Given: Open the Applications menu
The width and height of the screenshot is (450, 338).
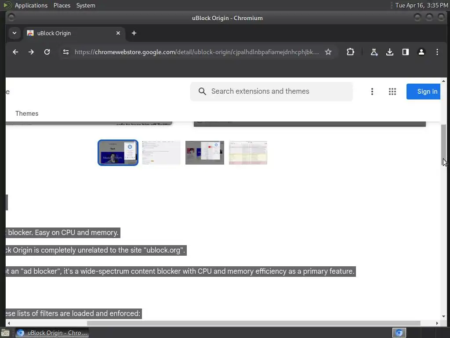Looking at the screenshot, I should pyautogui.click(x=31, y=5).
